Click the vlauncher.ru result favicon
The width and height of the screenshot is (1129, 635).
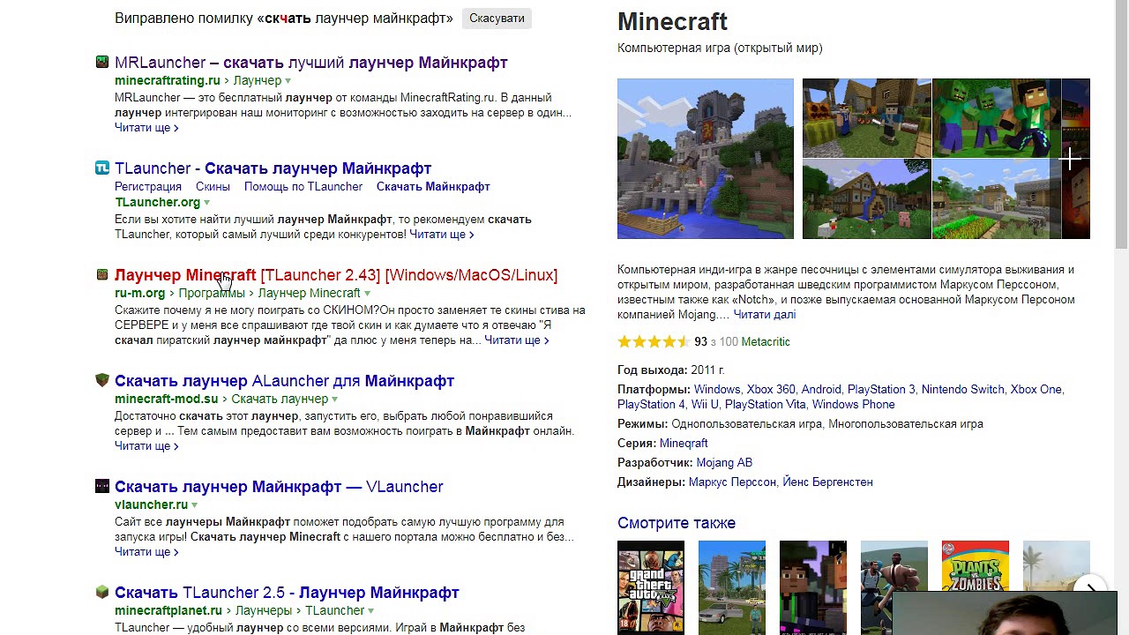[x=102, y=486]
